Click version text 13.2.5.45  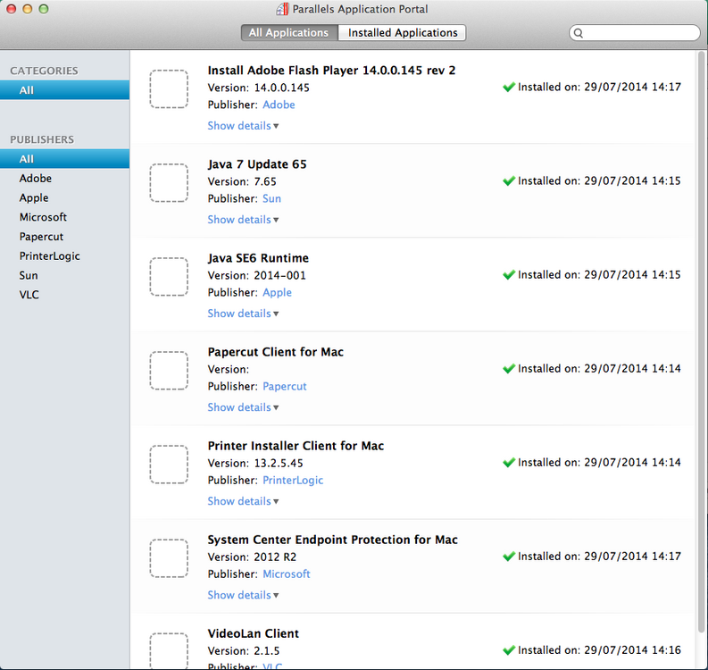[x=279, y=463]
